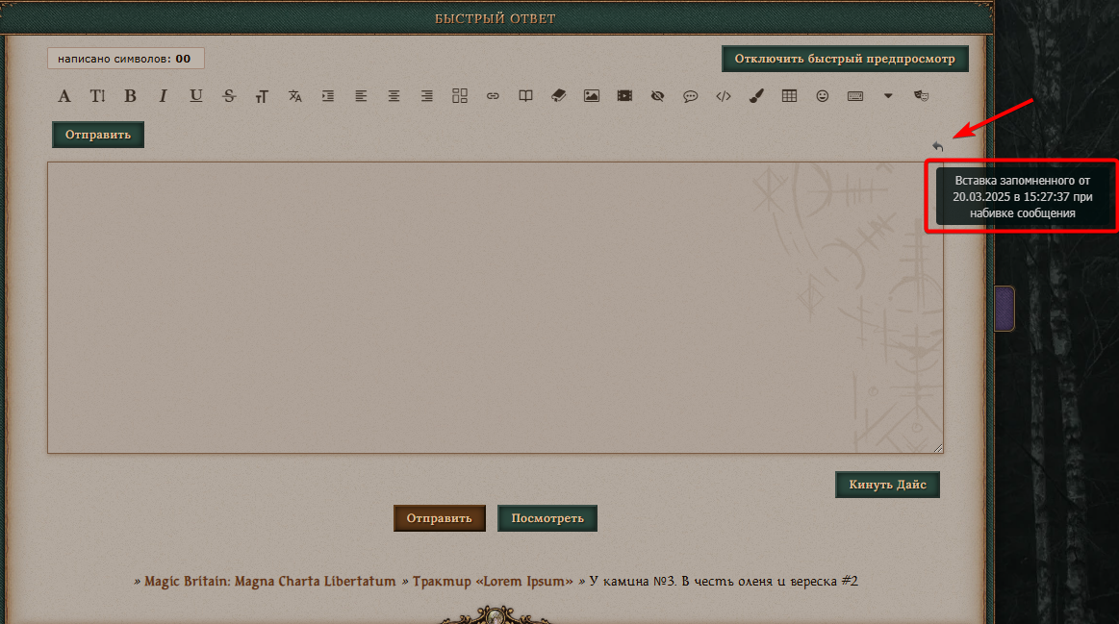
Task: Insert an image
Action: pyautogui.click(x=592, y=96)
